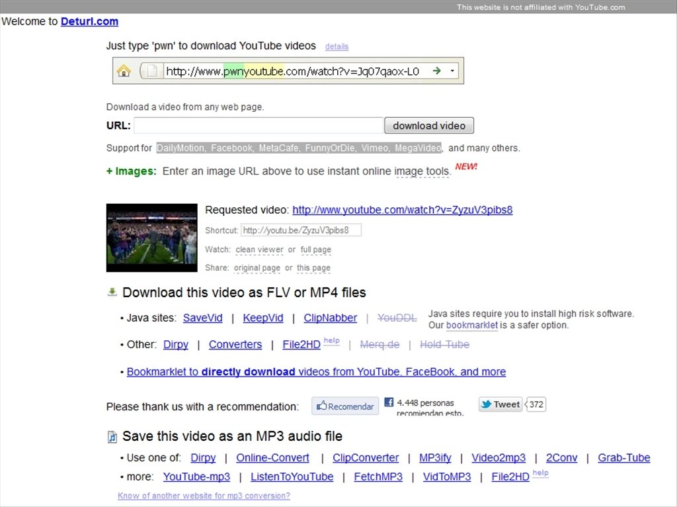Open the SaveVid Java site link

coord(202,318)
